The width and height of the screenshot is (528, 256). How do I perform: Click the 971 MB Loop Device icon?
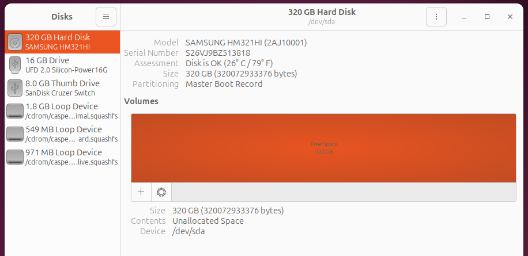[15, 156]
